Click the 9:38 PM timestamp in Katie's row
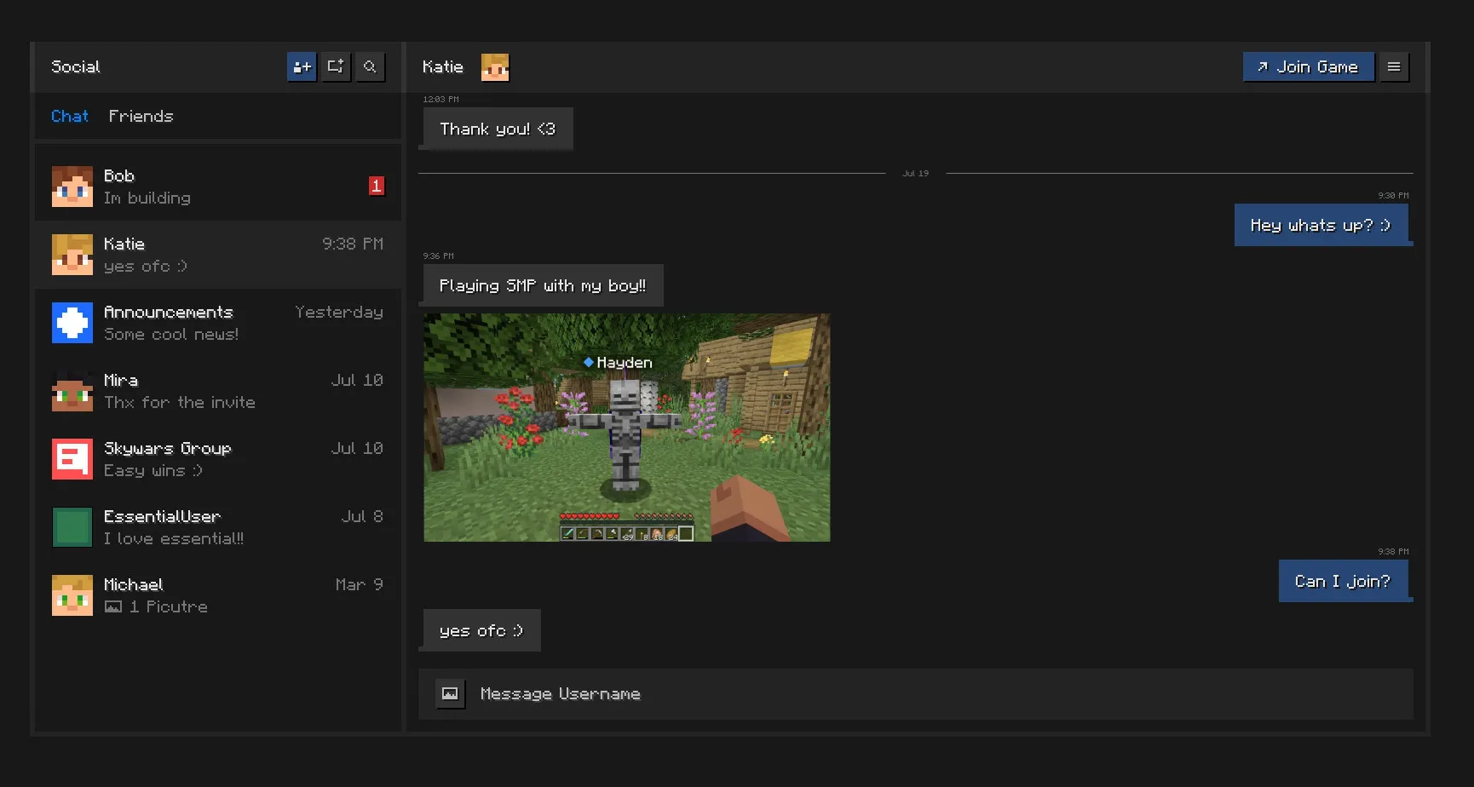 [x=353, y=244]
